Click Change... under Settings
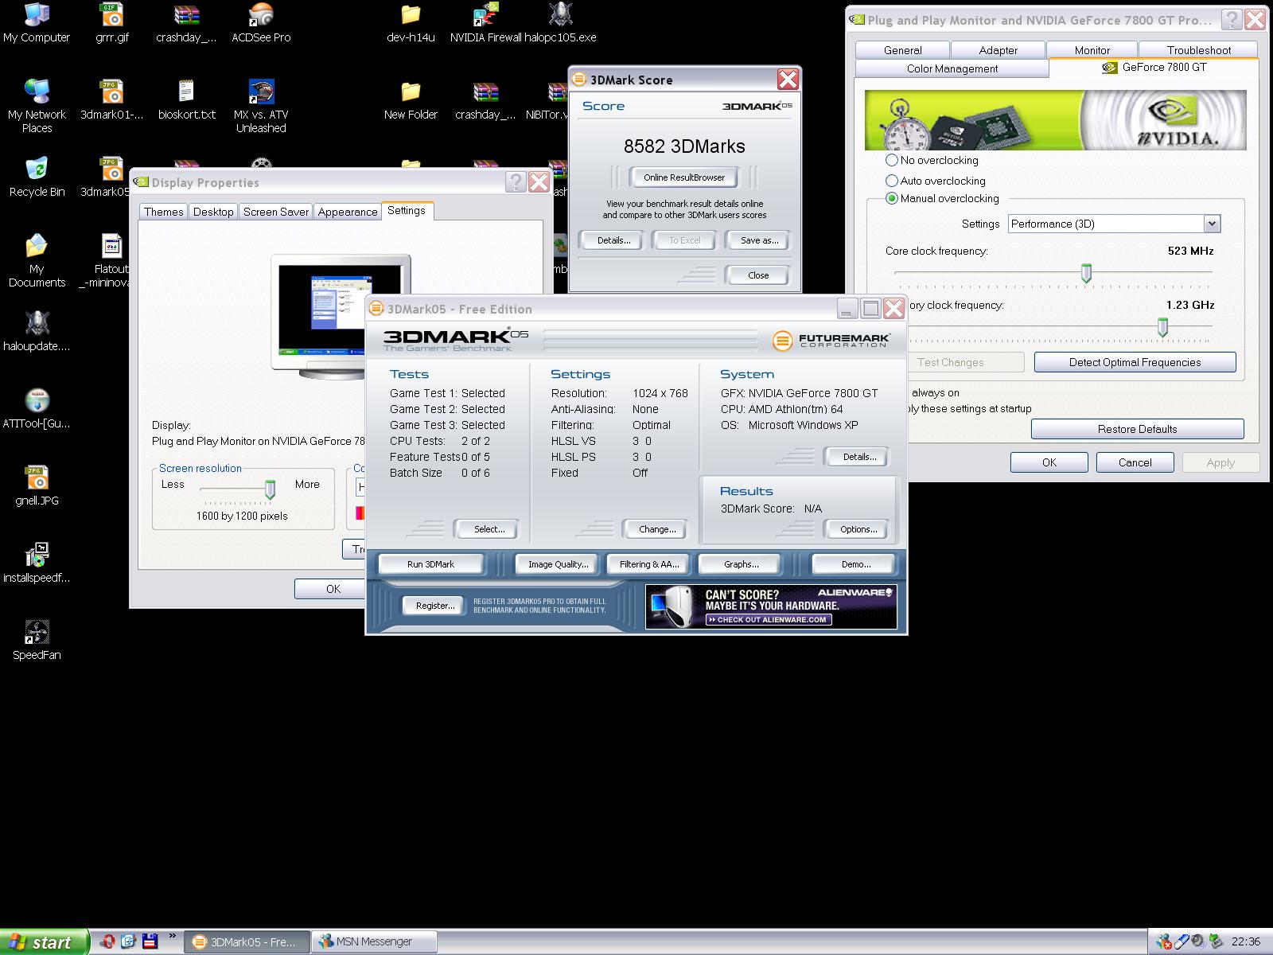This screenshot has height=955, width=1273. (657, 529)
